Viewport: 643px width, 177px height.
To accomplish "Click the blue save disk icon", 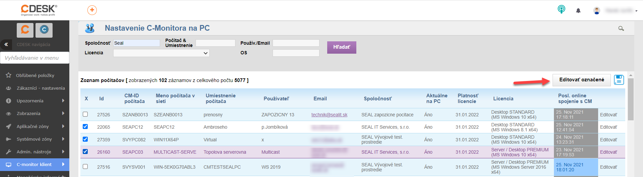I will (619, 80).
